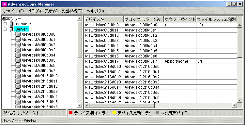
Task: Click the / mount point cell
Action: (180, 25)
